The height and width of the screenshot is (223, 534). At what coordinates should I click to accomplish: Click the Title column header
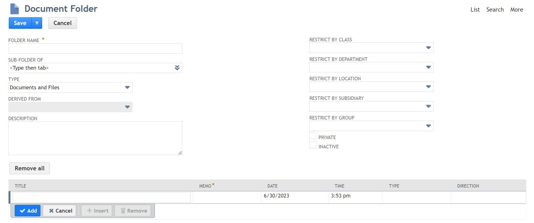[20, 186]
